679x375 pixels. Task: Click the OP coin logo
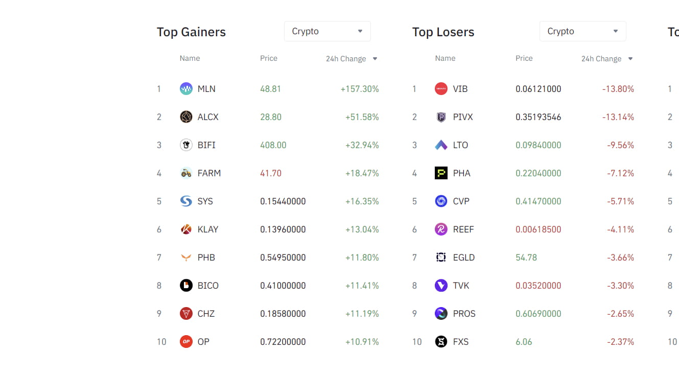coord(186,341)
